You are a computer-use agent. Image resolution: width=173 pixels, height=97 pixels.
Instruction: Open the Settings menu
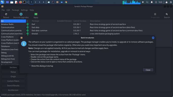click(24, 10)
